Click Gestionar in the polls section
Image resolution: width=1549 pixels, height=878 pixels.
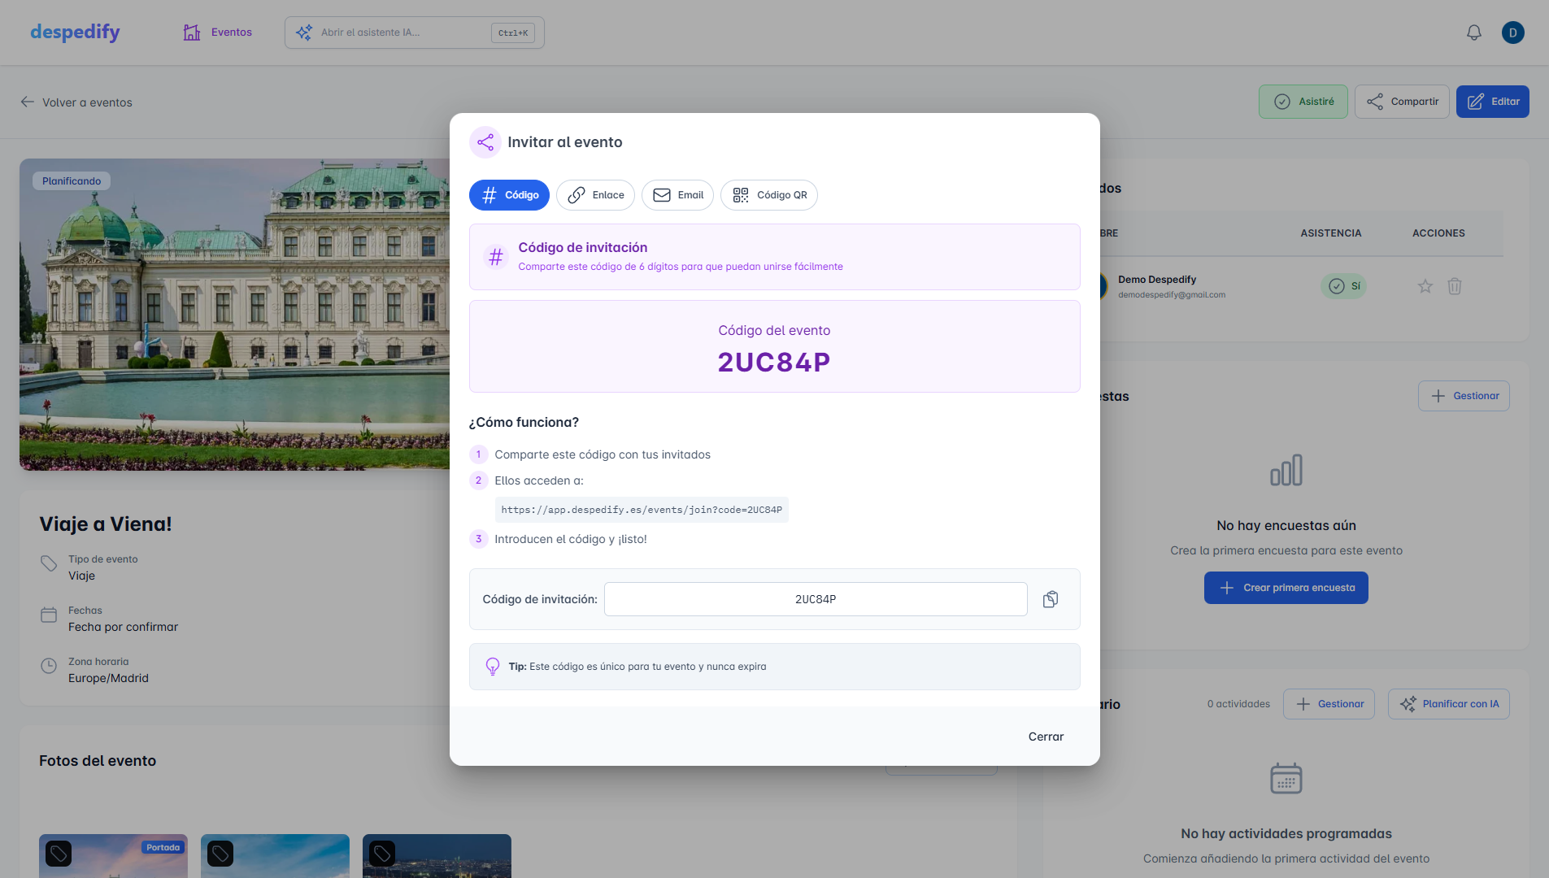click(1464, 396)
